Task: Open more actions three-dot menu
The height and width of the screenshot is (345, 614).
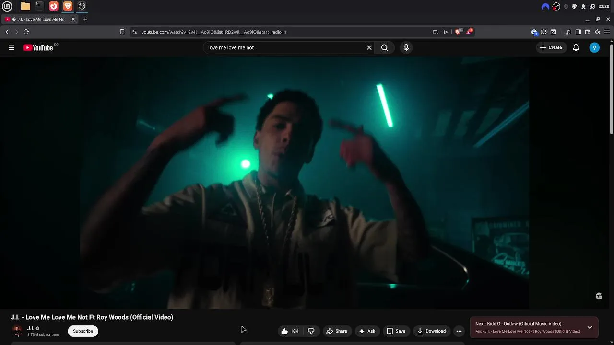Action: pyautogui.click(x=459, y=331)
